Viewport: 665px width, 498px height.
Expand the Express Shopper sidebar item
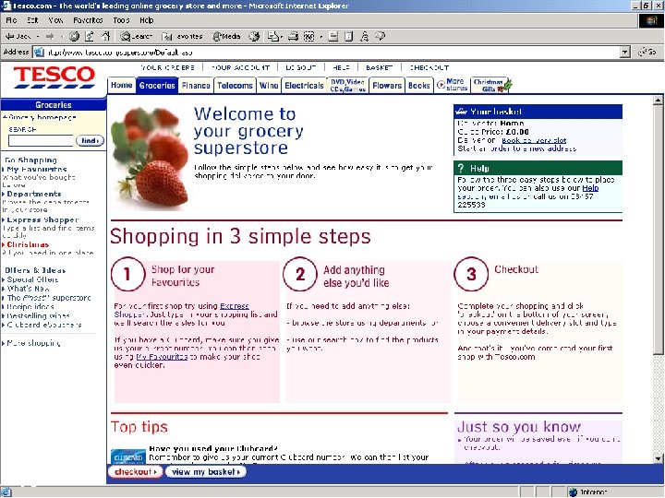click(42, 219)
